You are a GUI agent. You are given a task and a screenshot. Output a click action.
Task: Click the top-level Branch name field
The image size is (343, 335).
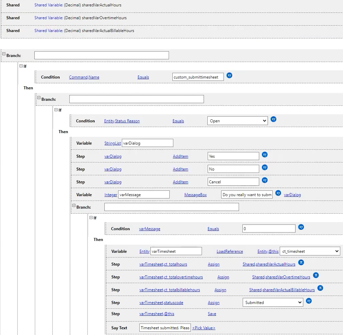pos(102,55)
